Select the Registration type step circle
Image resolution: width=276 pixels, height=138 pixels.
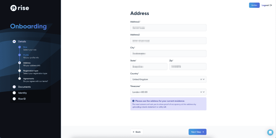pyautogui.click(x=19, y=71)
